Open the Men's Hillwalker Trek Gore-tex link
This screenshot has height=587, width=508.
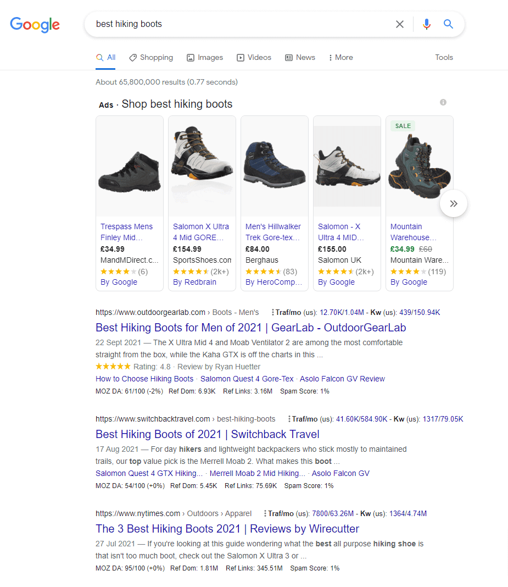pos(273,232)
